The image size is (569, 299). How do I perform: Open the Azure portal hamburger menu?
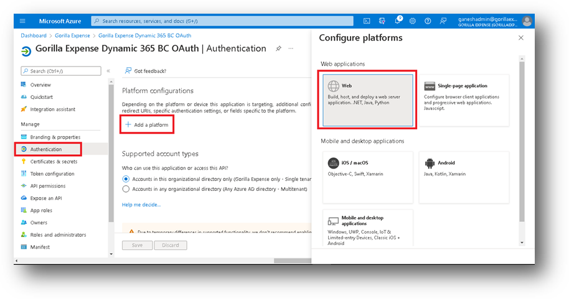(x=22, y=21)
